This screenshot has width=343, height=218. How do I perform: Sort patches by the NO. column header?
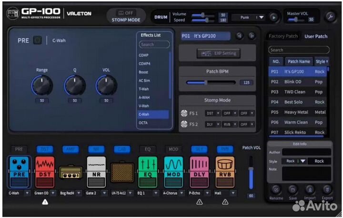point(276,61)
